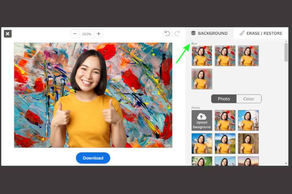Click the brush icon beside ERASE / RESTORE
This screenshot has height=194, width=292.
click(x=242, y=33)
